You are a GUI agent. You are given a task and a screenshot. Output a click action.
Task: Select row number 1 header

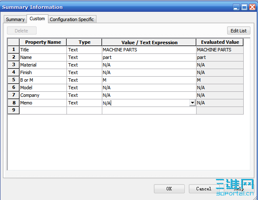coord(13,50)
